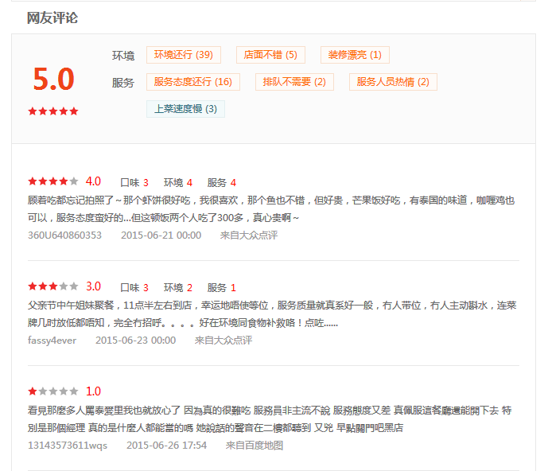The height and width of the screenshot is (471, 548).
Task: Click the 服务人员热情 (2) tag
Action: (x=393, y=82)
